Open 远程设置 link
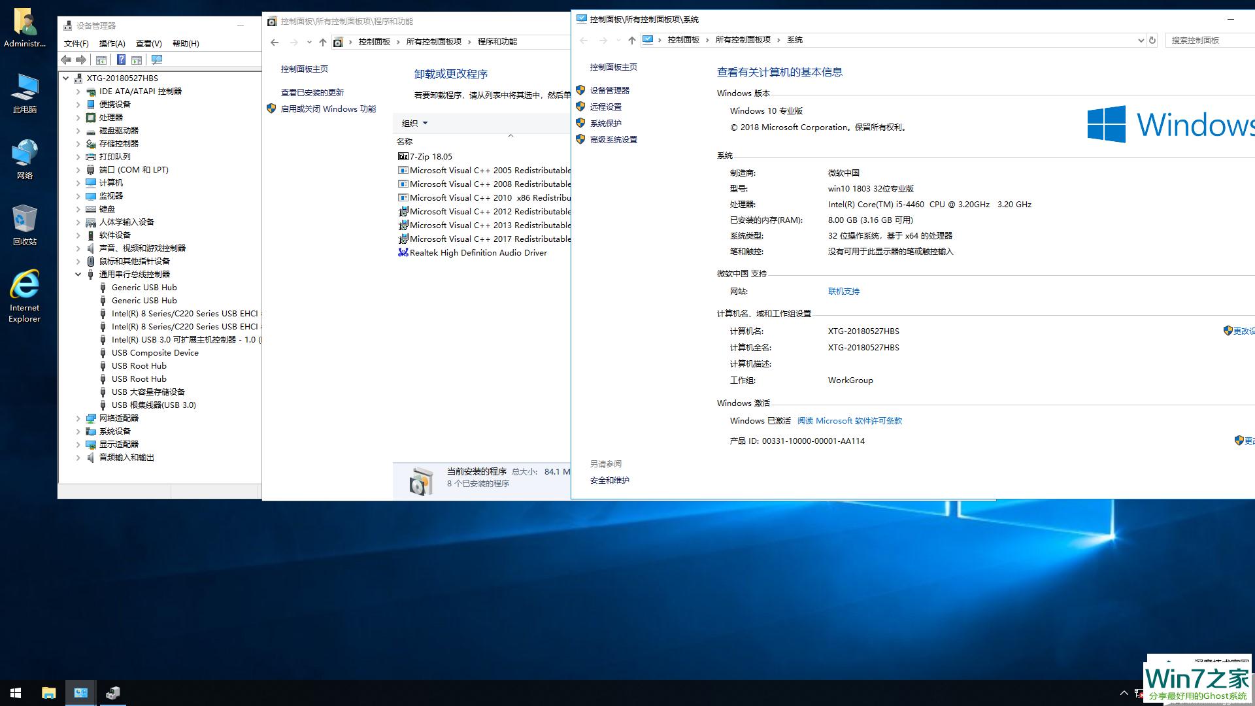The width and height of the screenshot is (1255, 706). pyautogui.click(x=606, y=107)
